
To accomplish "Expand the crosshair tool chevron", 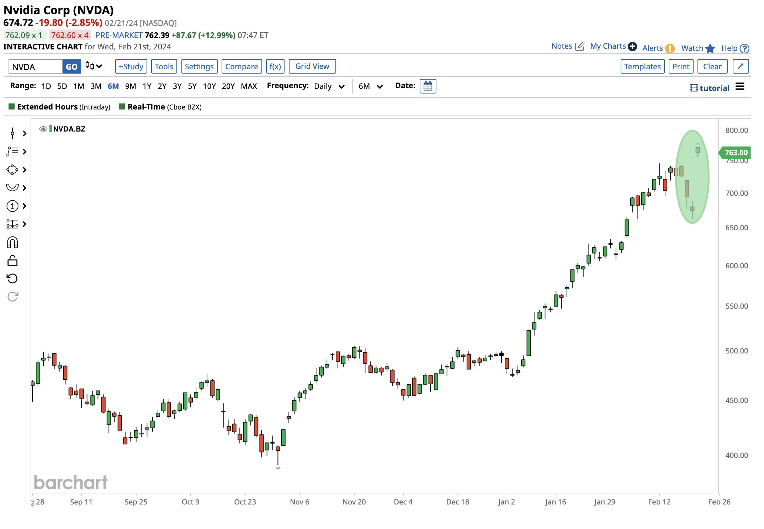I will [x=25, y=134].
